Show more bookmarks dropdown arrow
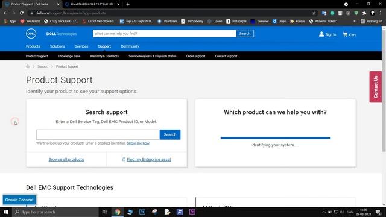386x217 pixels. pos(355,22)
